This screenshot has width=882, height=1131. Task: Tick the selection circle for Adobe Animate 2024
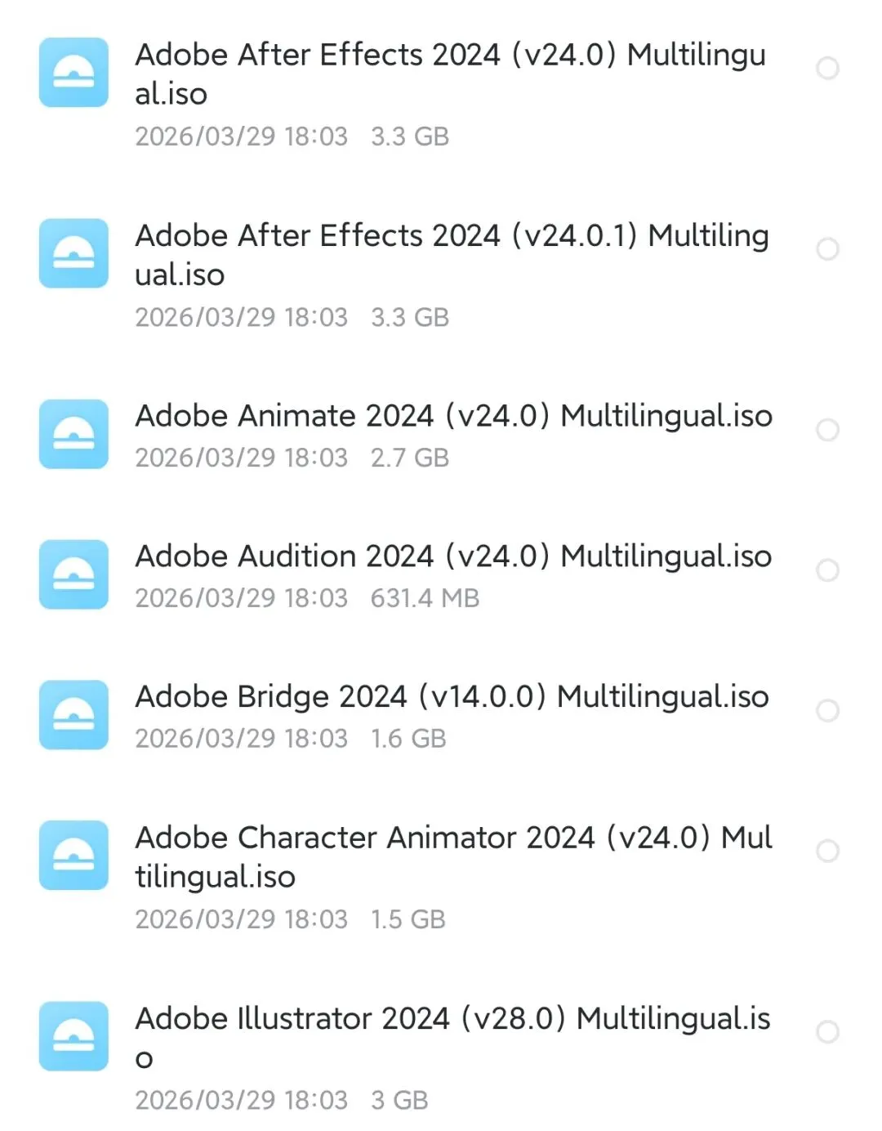pos(827,430)
